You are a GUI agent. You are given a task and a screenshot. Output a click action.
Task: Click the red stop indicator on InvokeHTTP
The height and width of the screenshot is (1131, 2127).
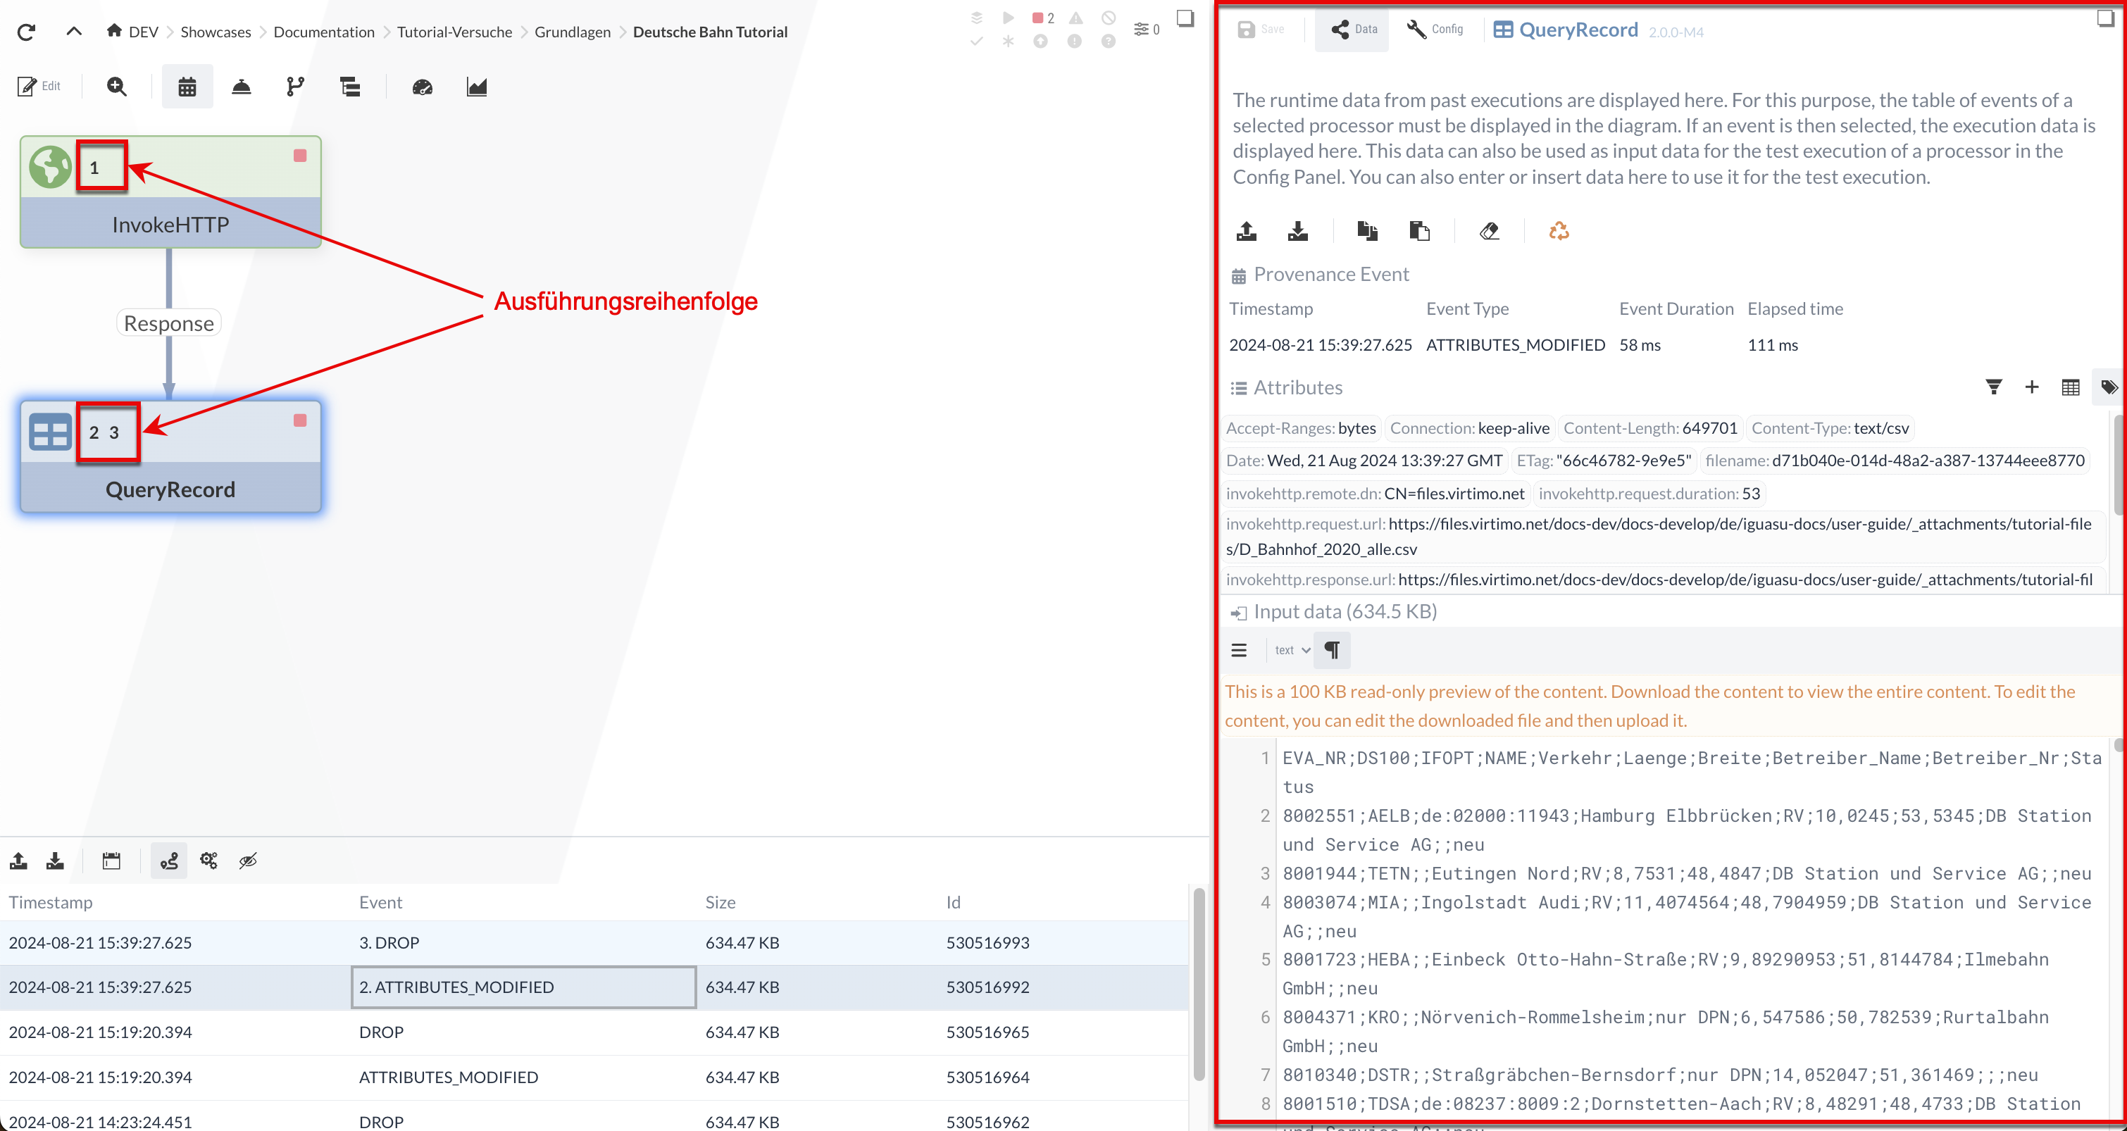tap(300, 155)
